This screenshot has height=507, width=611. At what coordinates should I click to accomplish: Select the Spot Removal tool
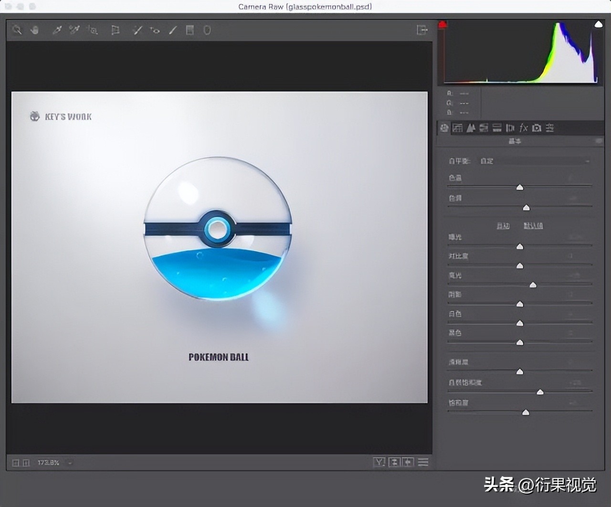(x=137, y=30)
